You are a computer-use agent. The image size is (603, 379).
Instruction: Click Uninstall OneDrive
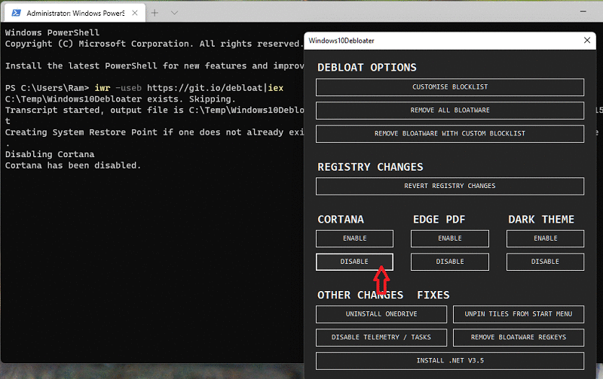381,314
